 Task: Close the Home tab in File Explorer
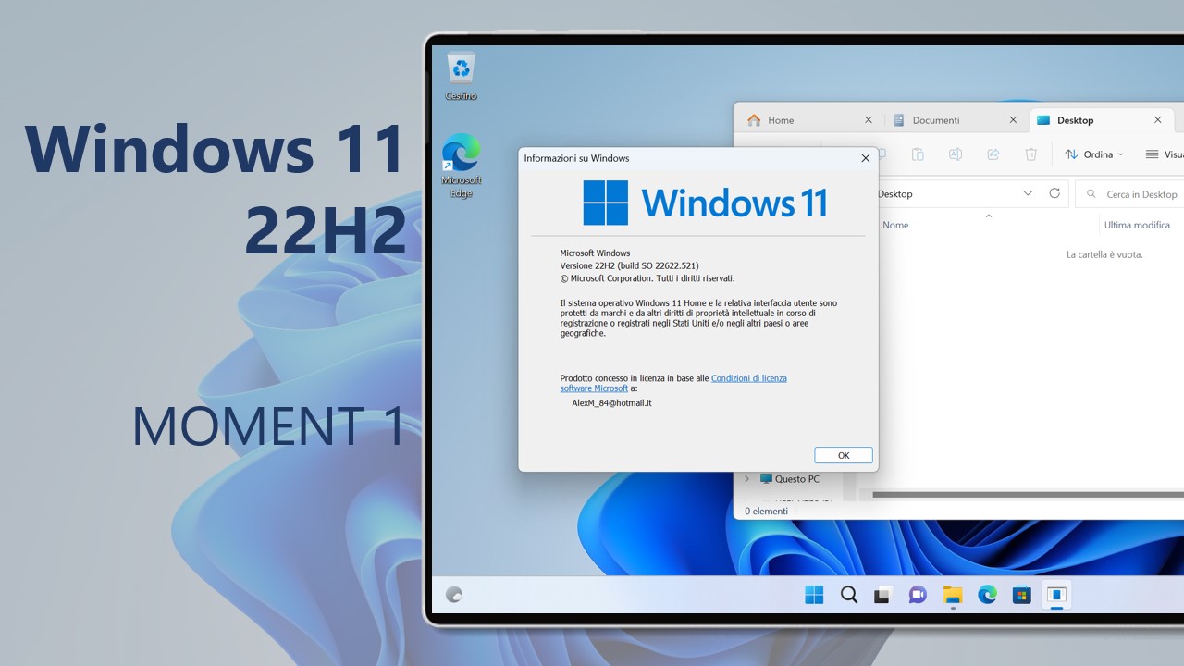pos(868,119)
